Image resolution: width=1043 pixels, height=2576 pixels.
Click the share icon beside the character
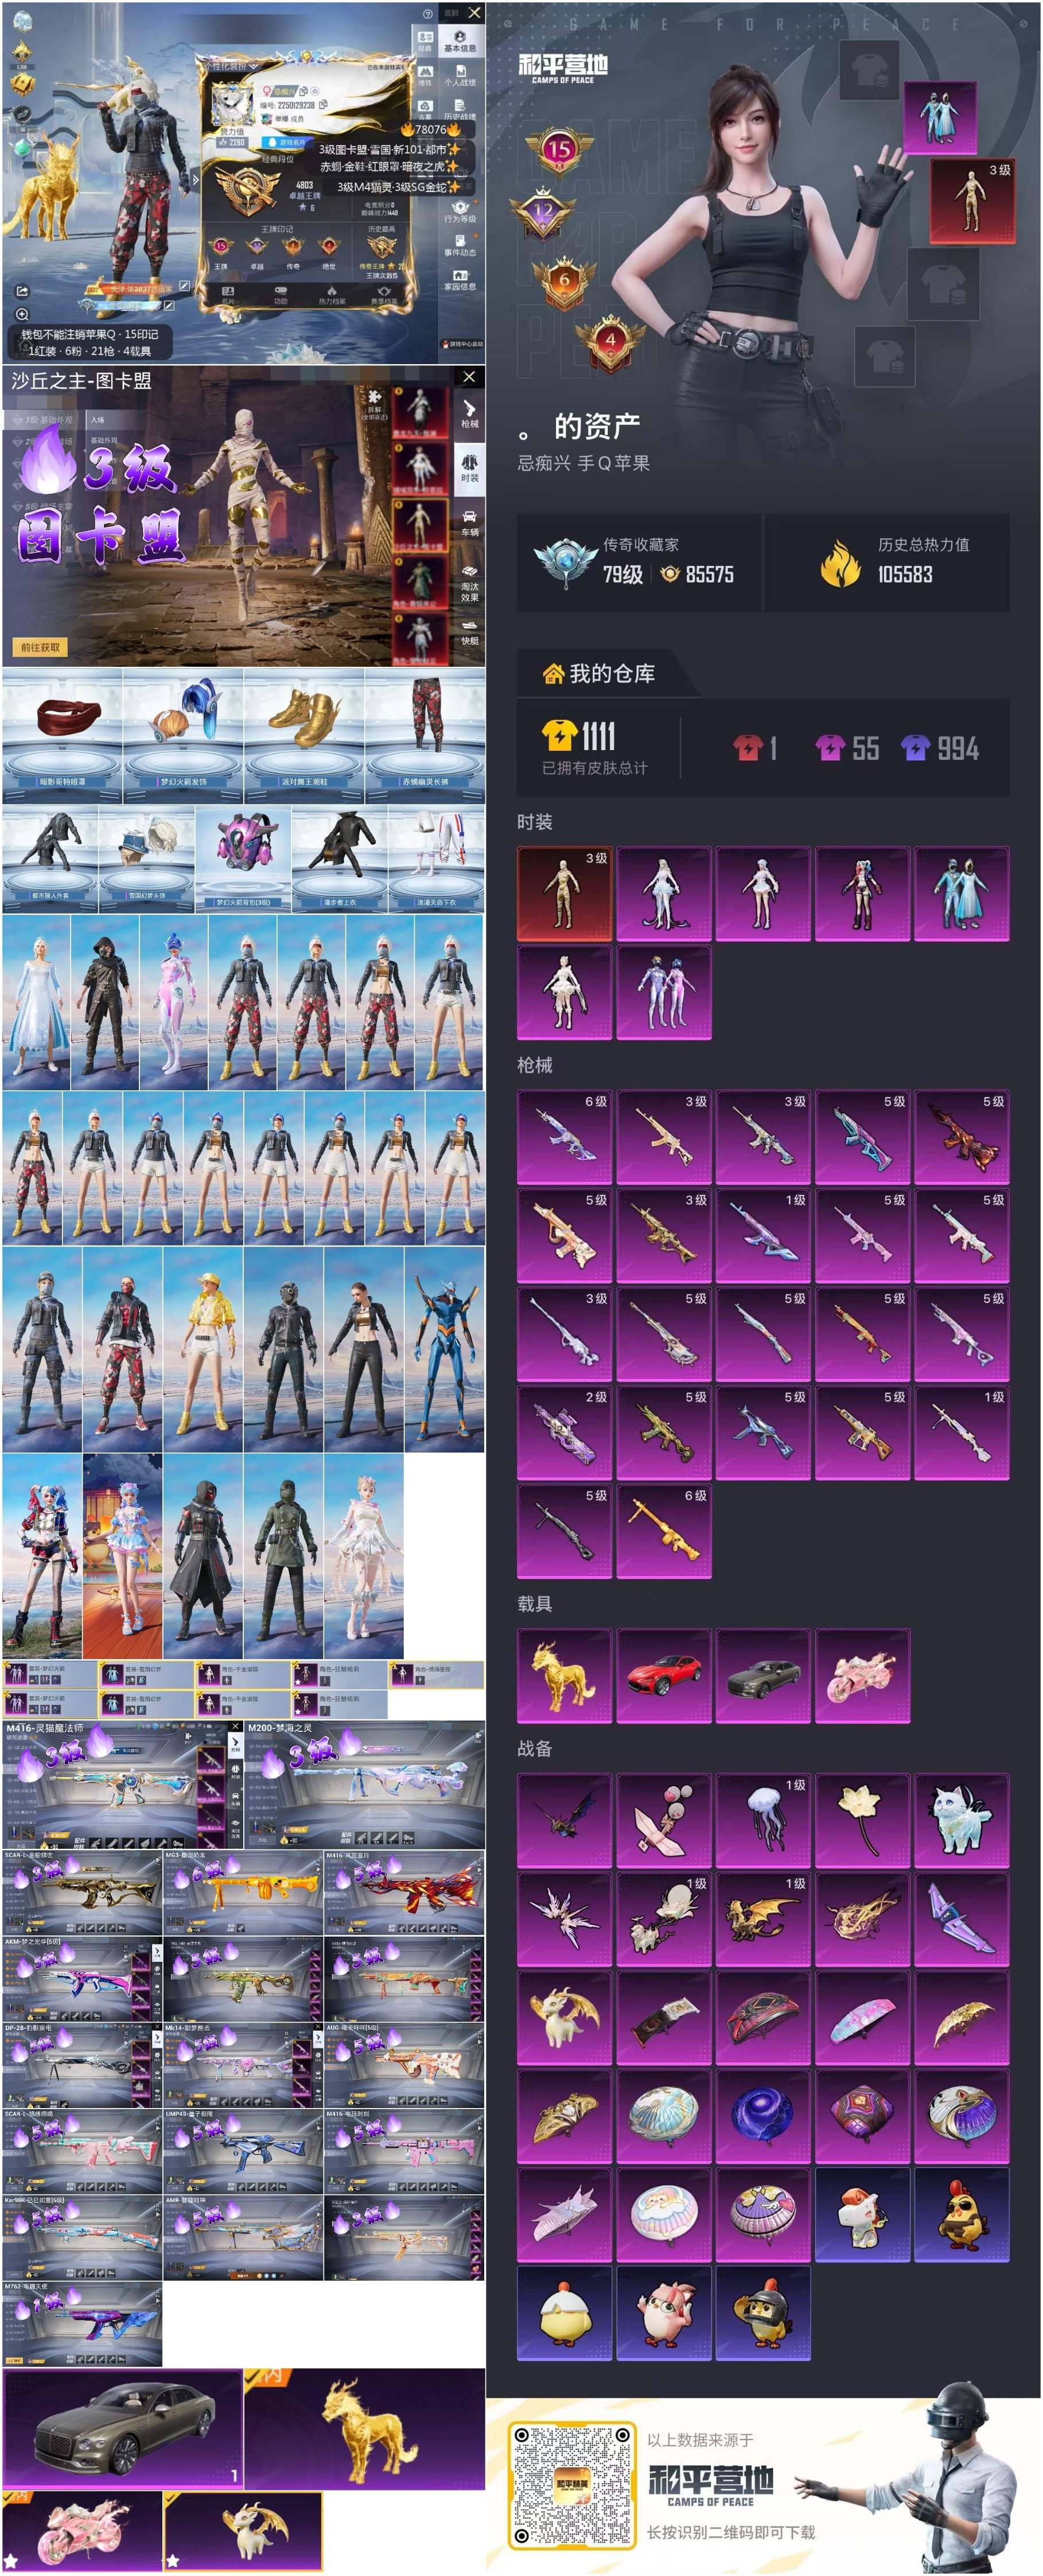coord(22,291)
